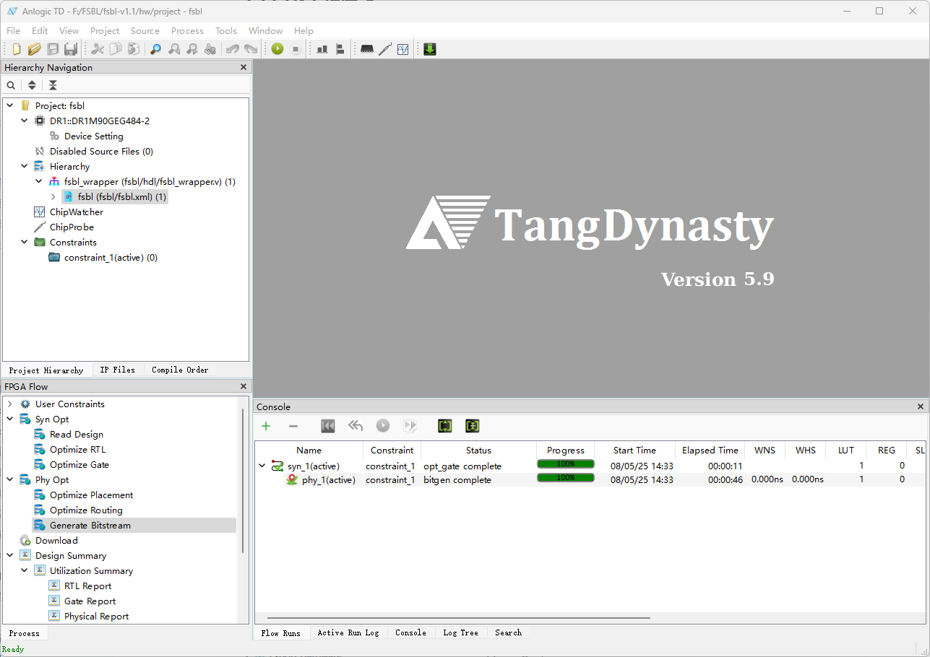Click the Undo arrow icon
Viewport: 930px width, 657px height.
(232, 49)
